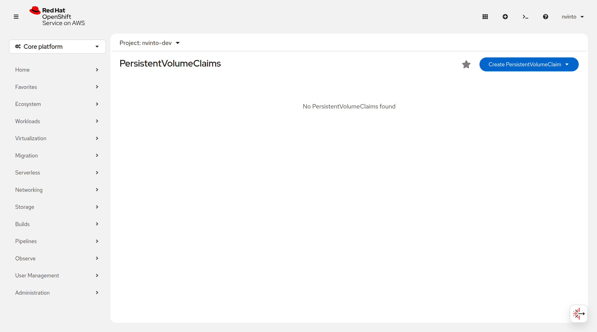Expand the Pipelines navigation section
597x332 pixels.
[x=57, y=241]
